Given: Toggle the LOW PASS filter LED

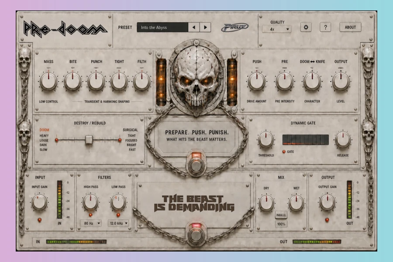Looking at the screenshot, I should coord(118,215).
